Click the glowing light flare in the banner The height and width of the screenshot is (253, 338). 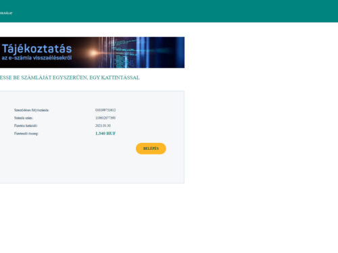pyautogui.click(x=93, y=53)
